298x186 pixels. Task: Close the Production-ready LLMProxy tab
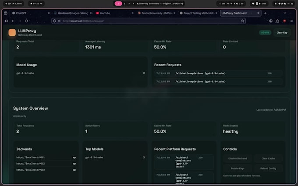coord(174,13)
